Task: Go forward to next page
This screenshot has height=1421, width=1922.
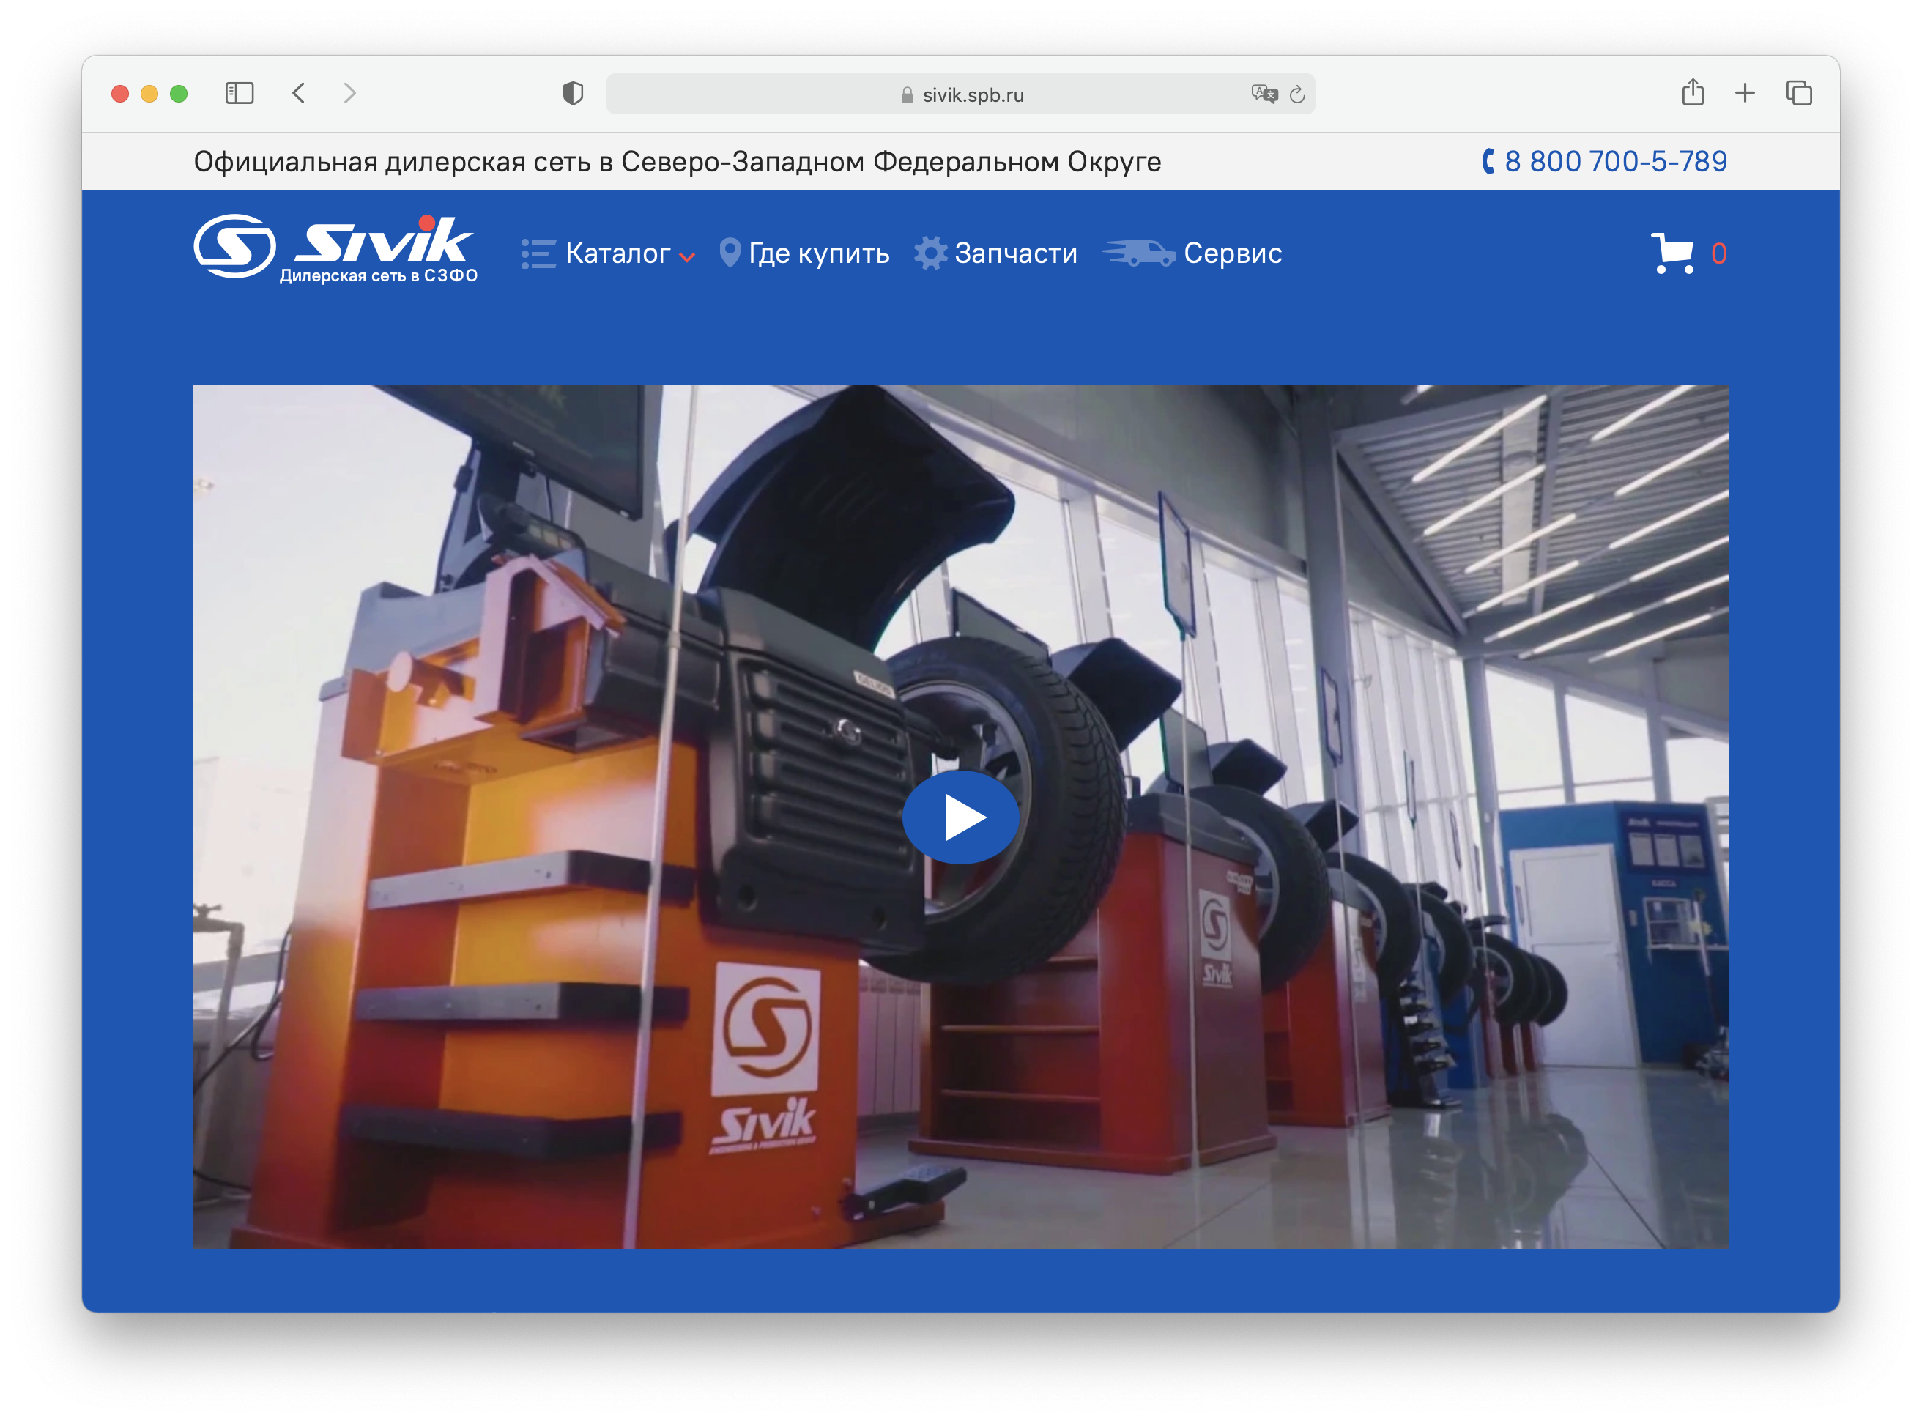Action: (x=349, y=93)
